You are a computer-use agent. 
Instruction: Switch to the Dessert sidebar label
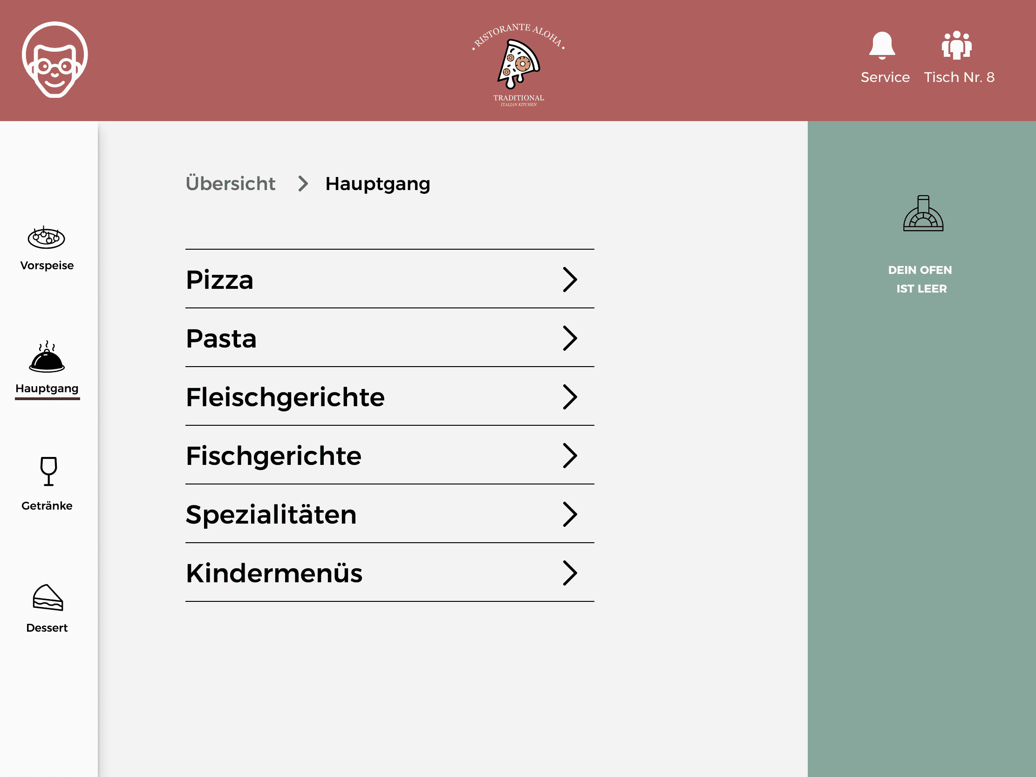47,627
